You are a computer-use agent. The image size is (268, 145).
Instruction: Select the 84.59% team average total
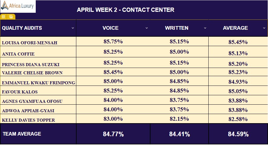238,134
